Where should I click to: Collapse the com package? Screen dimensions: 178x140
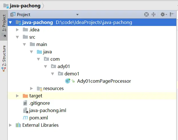point(39,59)
